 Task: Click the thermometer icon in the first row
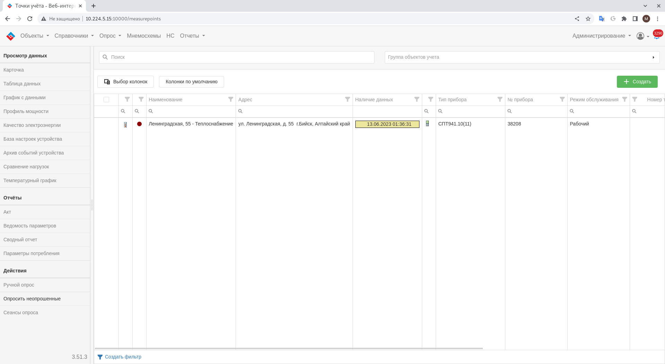click(125, 124)
